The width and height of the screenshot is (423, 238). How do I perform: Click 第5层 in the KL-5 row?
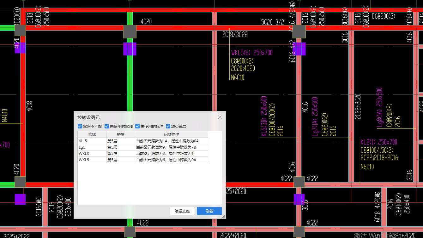pos(121,141)
